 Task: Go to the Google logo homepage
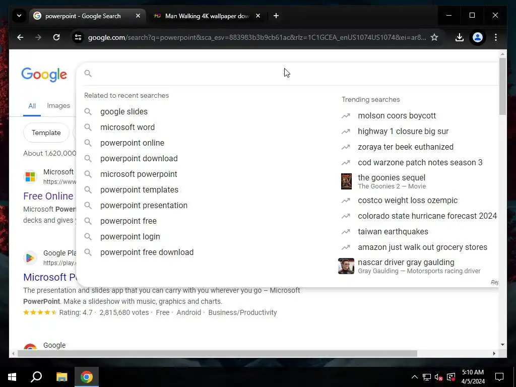(x=44, y=75)
